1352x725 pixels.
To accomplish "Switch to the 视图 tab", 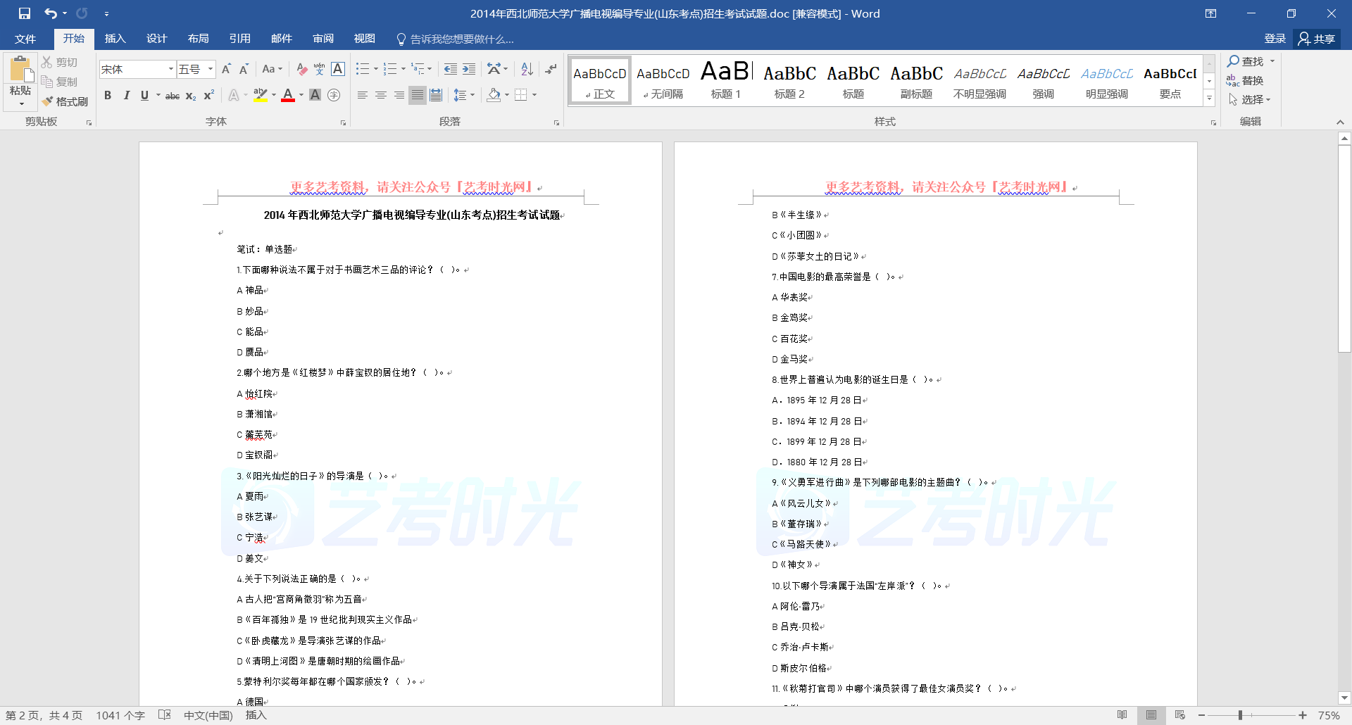I will tap(364, 39).
